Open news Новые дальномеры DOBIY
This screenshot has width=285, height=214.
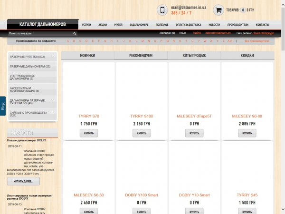tap(27, 140)
